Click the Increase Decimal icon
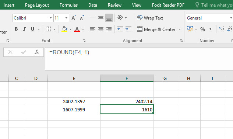The image size is (233, 139). (x=222, y=29)
